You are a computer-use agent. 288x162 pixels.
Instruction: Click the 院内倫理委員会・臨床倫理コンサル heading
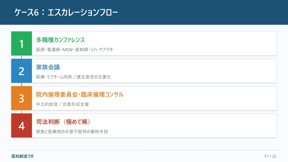[80, 94]
